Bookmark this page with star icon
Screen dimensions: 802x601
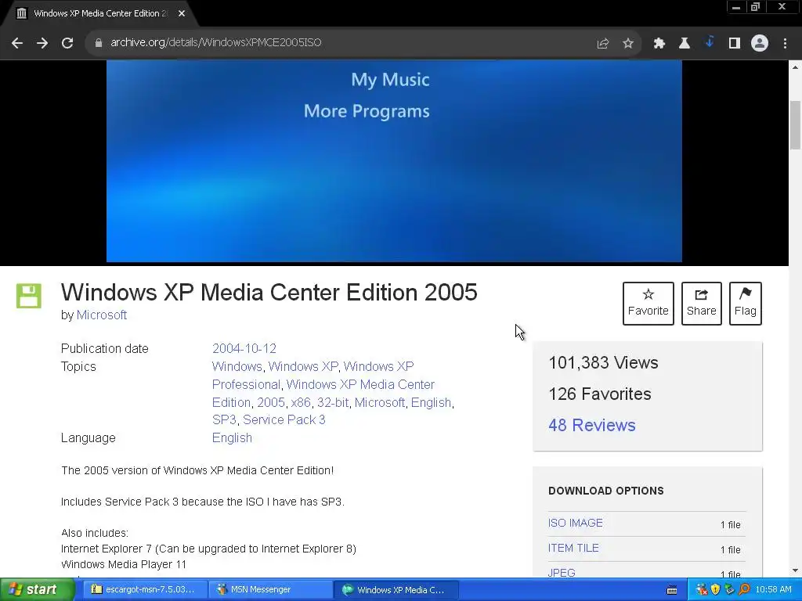pos(628,44)
